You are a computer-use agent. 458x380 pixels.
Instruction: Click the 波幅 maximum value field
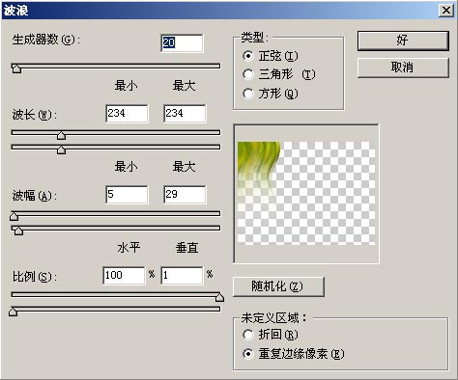185,194
